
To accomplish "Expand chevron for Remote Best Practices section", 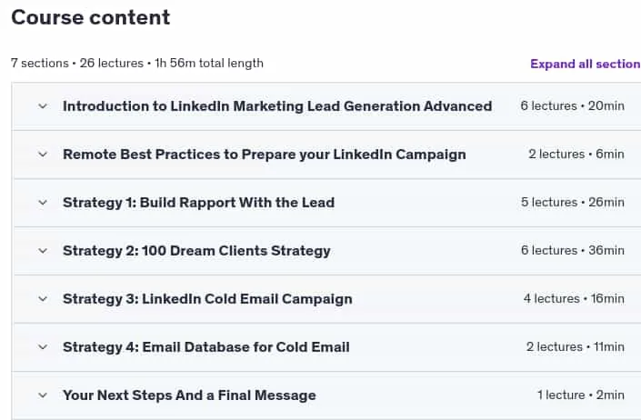I will point(43,155).
